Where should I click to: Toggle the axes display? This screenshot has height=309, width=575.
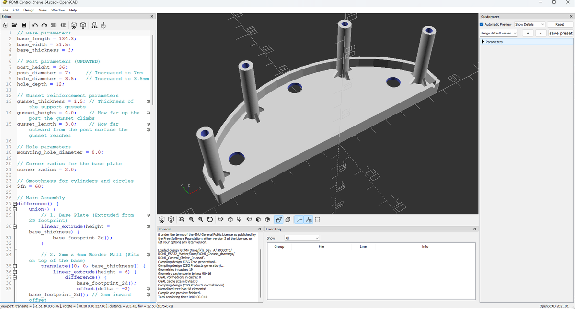299,219
